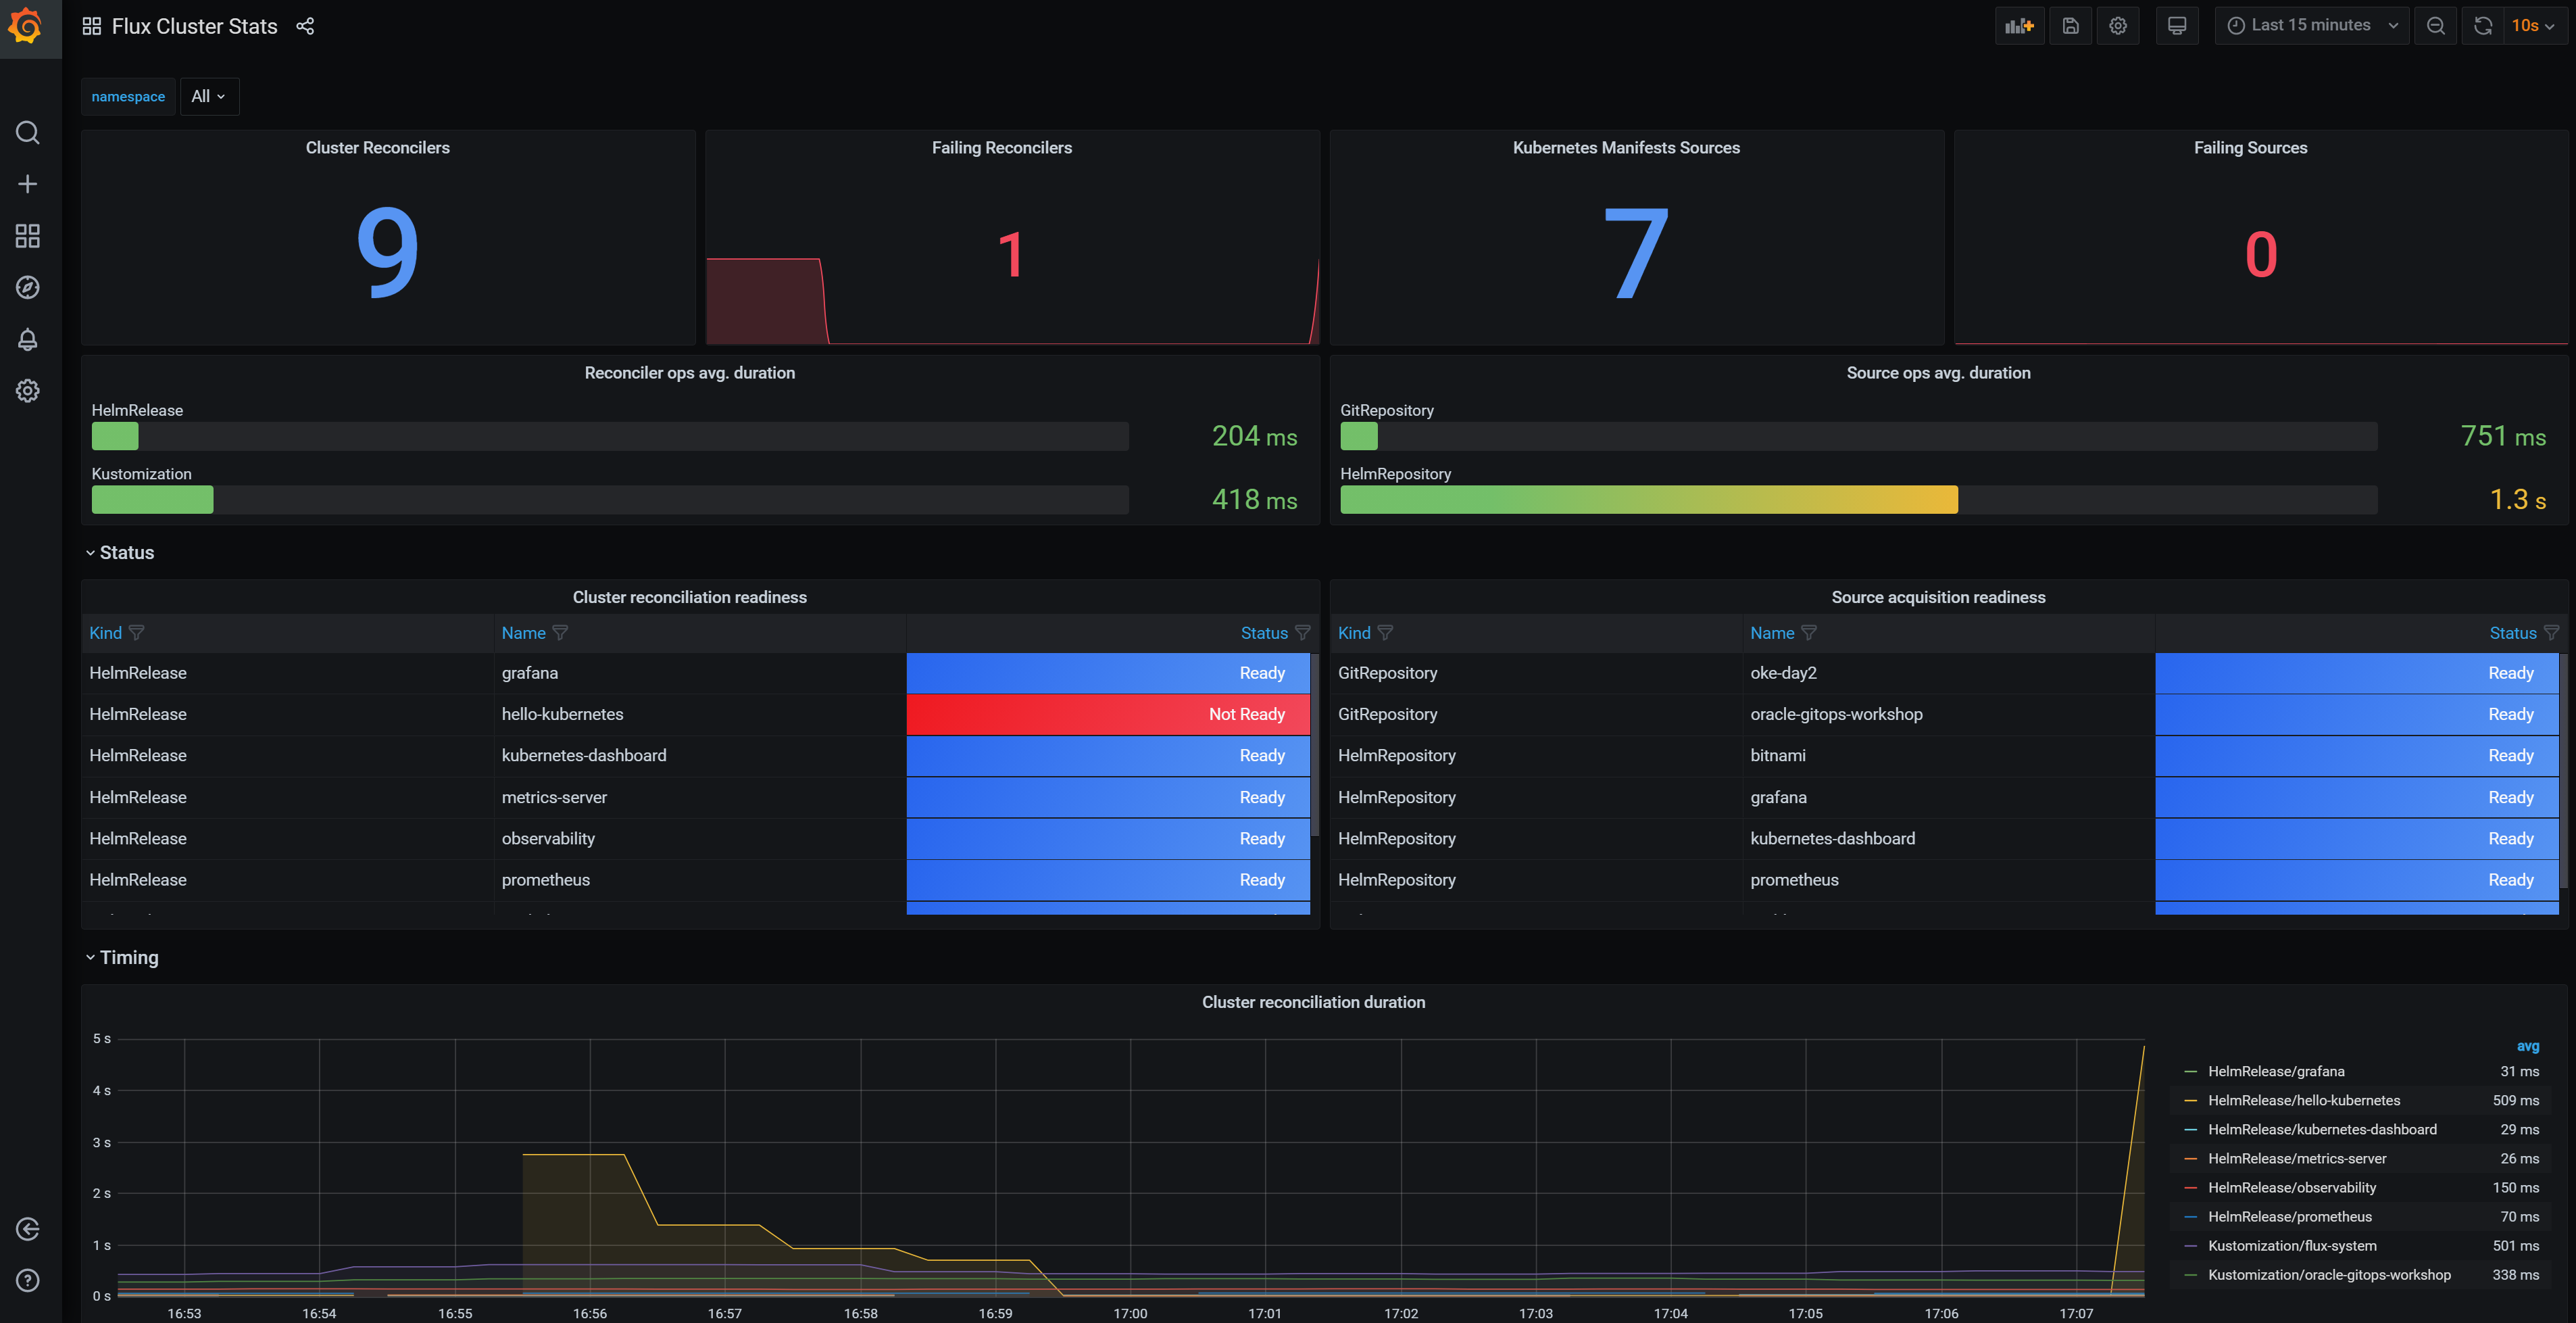The image size is (2576, 1323).
Task: Open the Failing Sources panel title menu
Action: tap(2250, 147)
